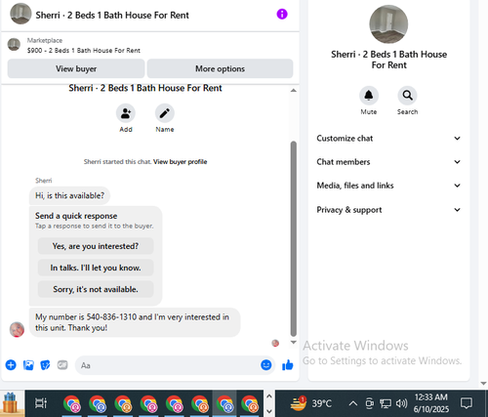Click large listing photo in side panel
This screenshot has height=417, width=488.
[388, 24]
